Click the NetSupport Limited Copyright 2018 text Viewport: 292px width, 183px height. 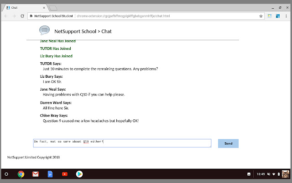[33, 157]
